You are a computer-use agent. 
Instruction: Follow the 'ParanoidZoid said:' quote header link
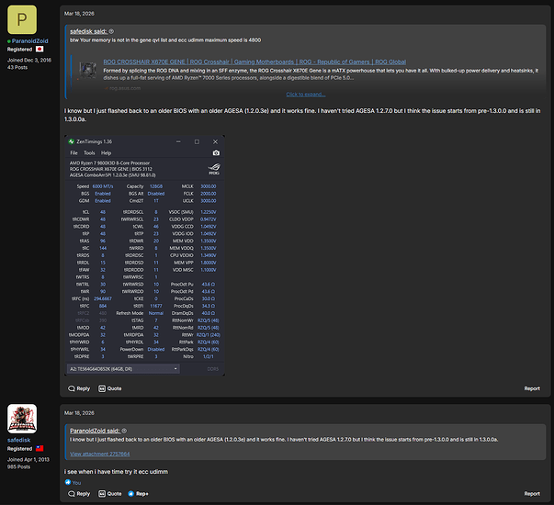95,431
